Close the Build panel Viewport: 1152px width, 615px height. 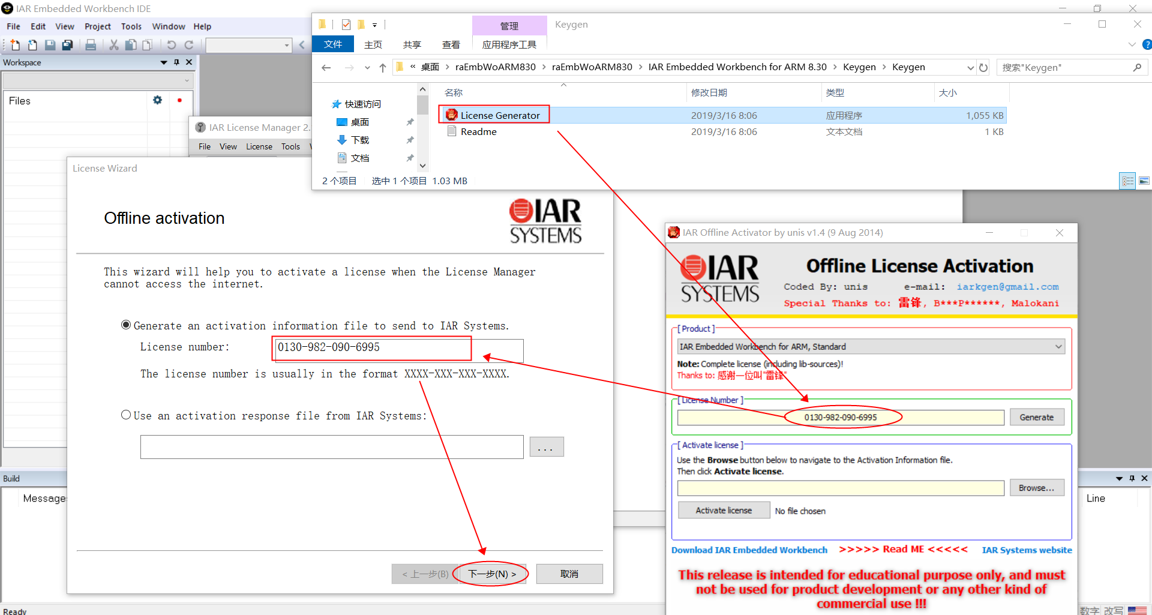pos(1144,478)
